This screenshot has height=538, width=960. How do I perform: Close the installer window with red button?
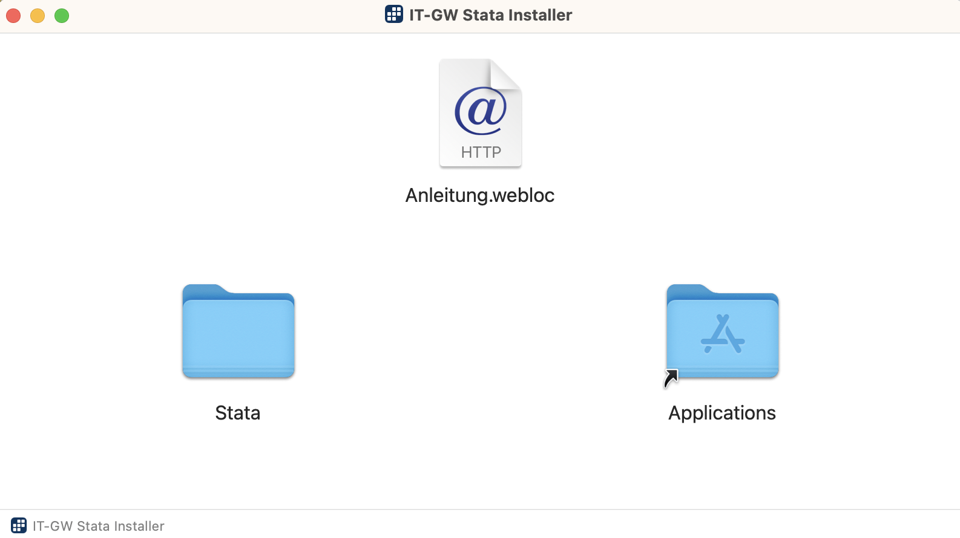point(13,16)
